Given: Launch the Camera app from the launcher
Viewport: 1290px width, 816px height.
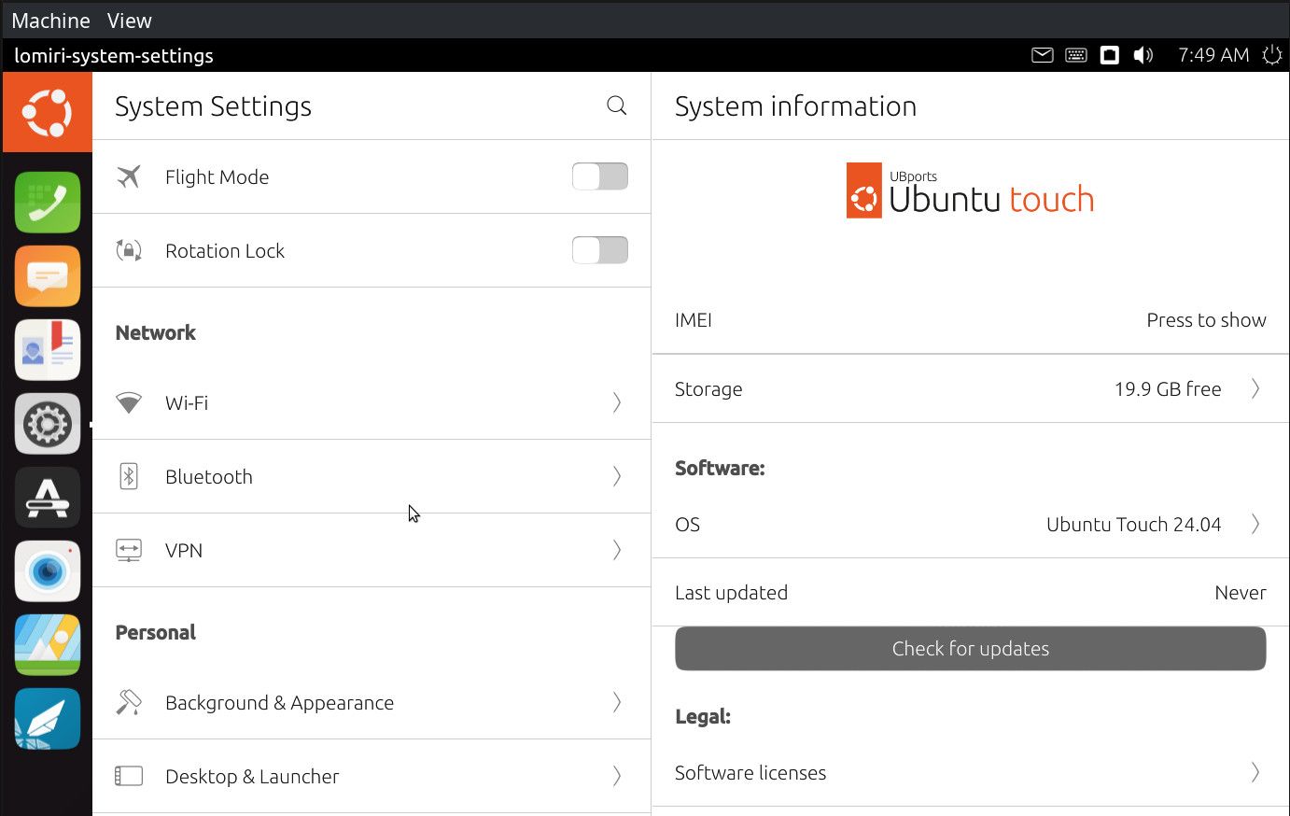Looking at the screenshot, I should tap(48, 571).
